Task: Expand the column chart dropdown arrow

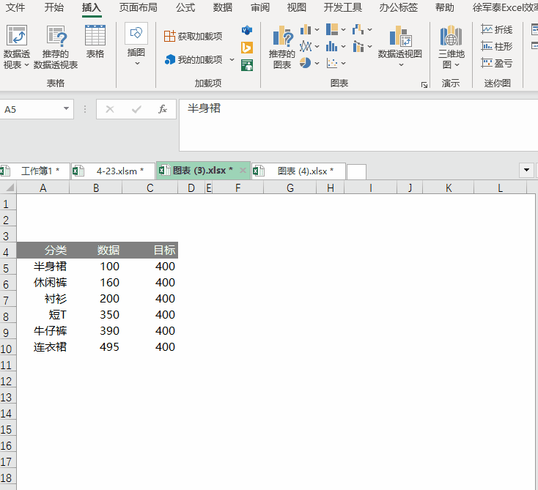Action: pyautogui.click(x=317, y=30)
